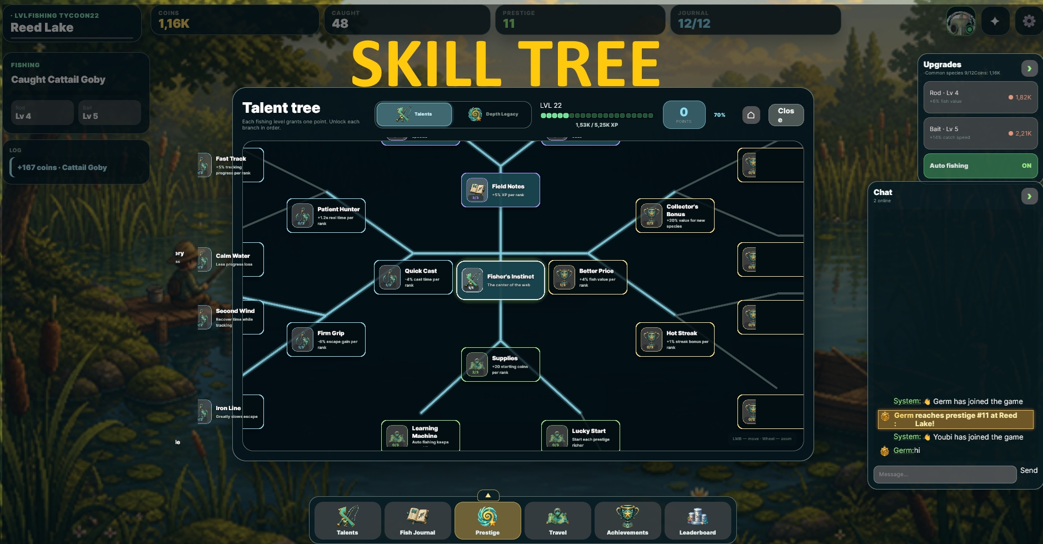Click the Germ prestige announcement in chat

[x=955, y=420]
